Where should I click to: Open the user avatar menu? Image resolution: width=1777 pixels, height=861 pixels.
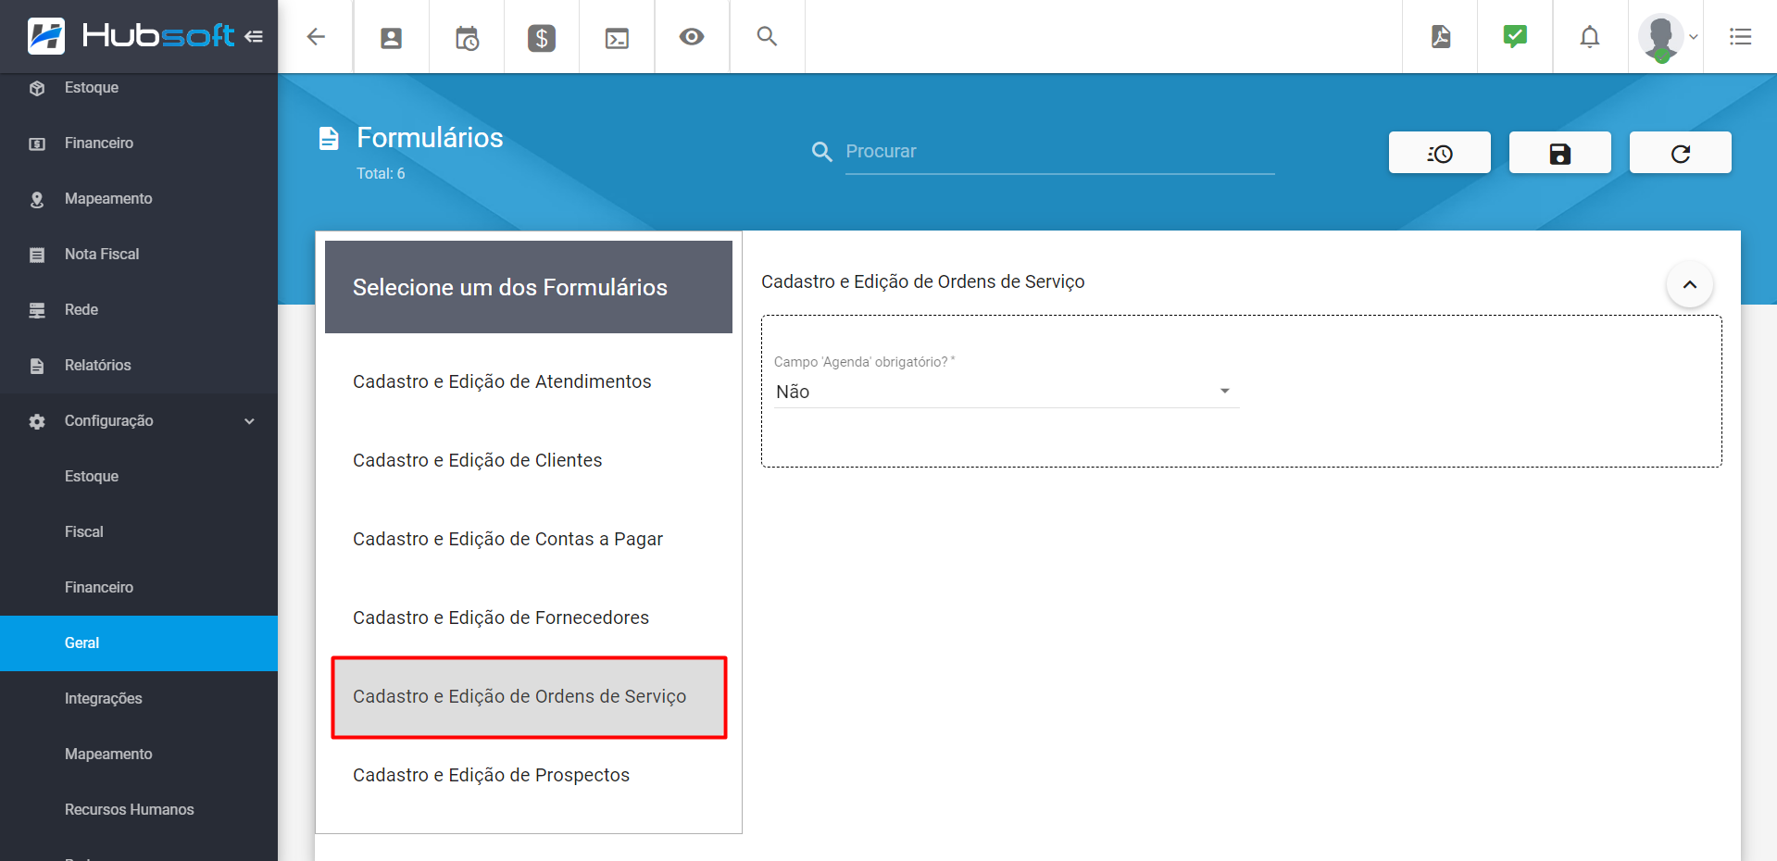click(1666, 37)
